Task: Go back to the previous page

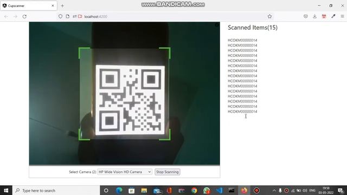Action: click(x=6, y=16)
